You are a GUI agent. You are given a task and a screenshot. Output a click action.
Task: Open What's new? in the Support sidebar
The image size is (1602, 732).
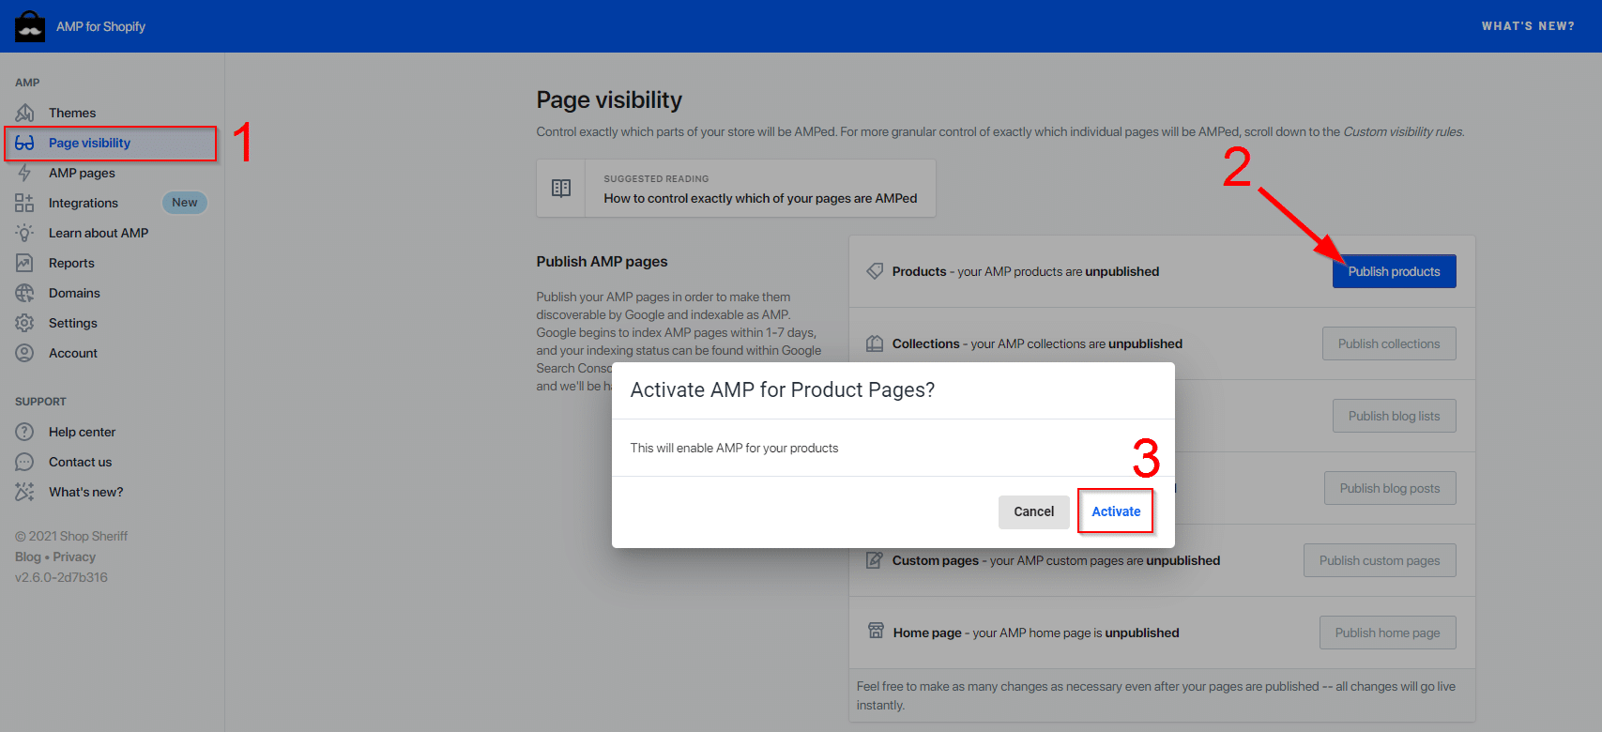(85, 492)
